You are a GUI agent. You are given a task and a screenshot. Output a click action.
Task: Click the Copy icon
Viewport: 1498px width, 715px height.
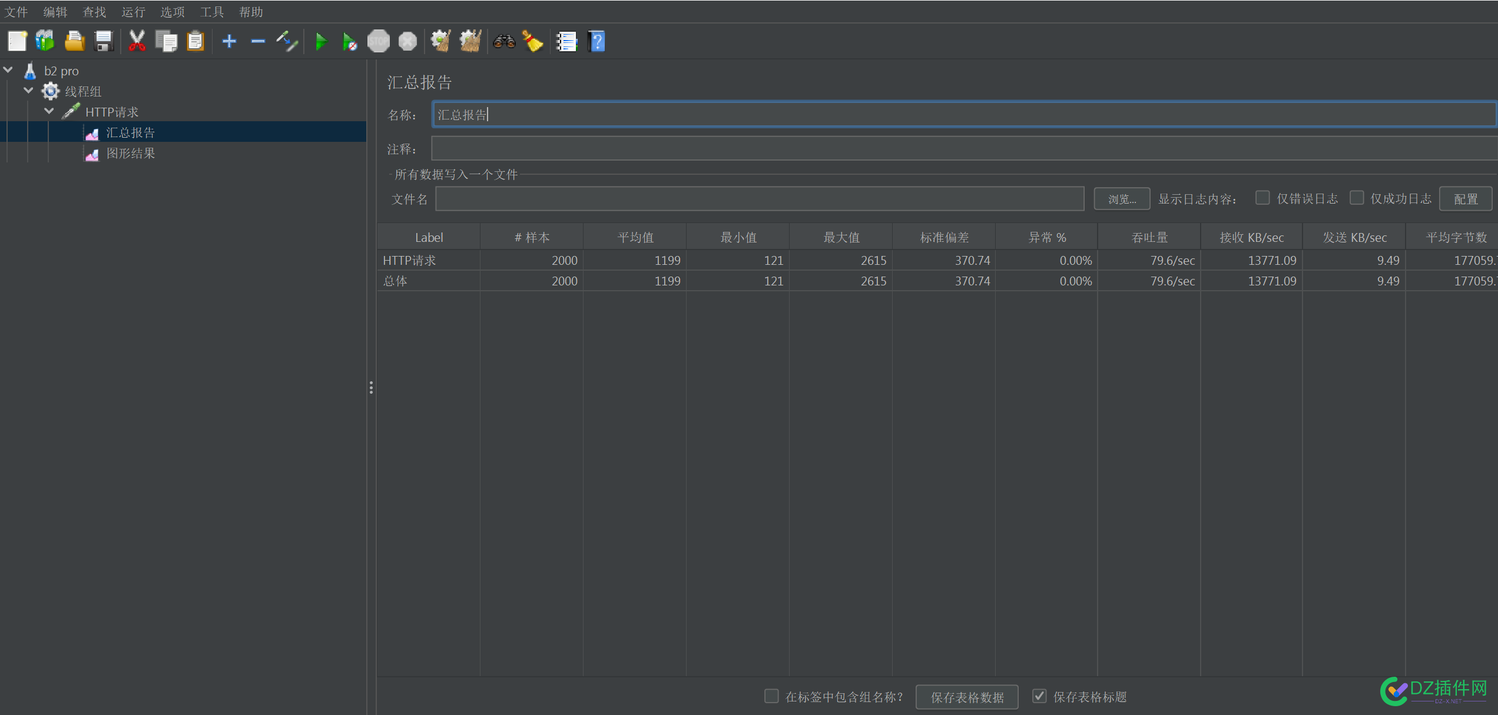click(166, 41)
